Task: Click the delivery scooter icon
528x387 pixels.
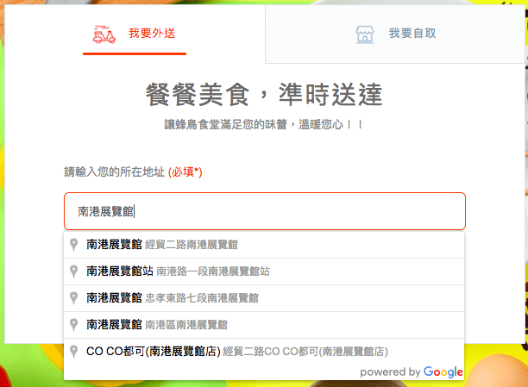Action: click(x=104, y=34)
